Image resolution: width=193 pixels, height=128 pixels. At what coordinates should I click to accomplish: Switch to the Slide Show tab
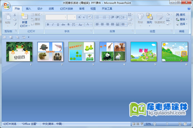67,9
